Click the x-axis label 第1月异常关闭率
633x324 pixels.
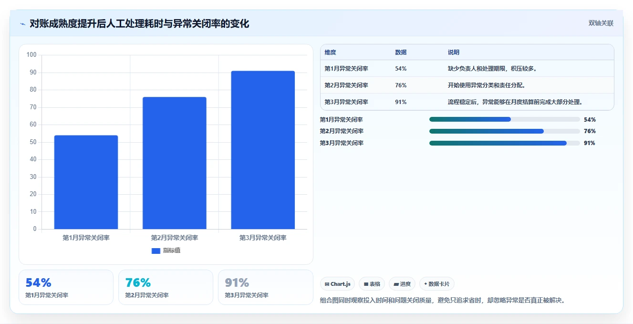86,238
